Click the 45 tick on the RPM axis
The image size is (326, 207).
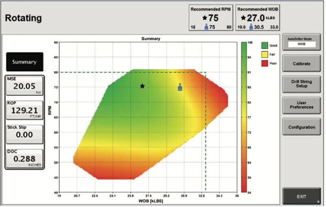coord(56,178)
